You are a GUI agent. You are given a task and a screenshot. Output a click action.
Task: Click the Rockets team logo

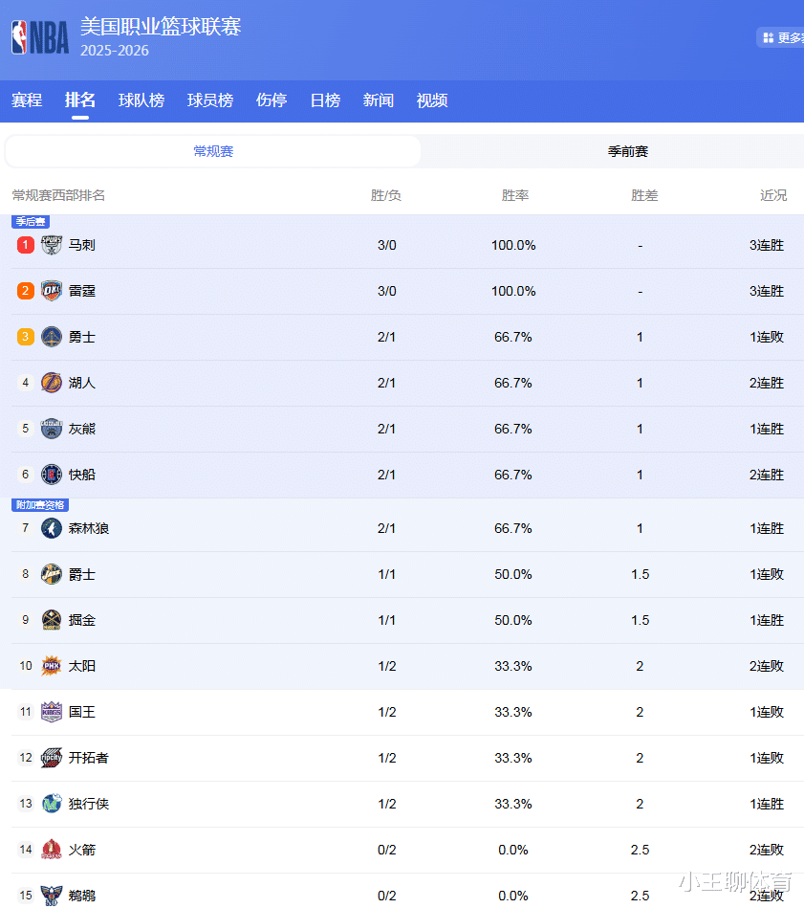(x=52, y=850)
